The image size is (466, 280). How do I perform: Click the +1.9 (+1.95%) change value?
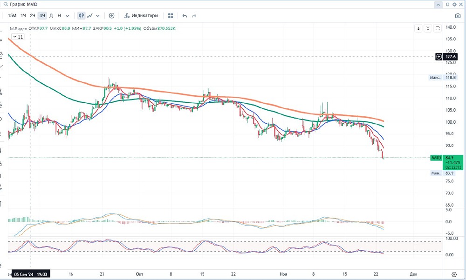pos(128,28)
